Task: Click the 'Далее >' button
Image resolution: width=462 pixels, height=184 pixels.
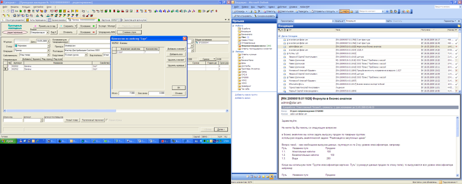Action: point(221,129)
